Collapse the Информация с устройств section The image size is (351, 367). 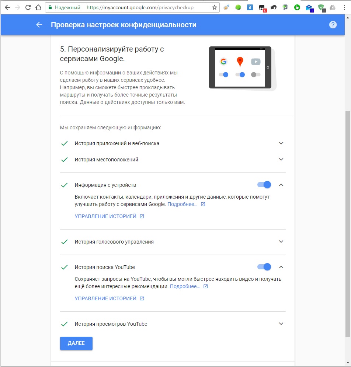[x=281, y=185]
